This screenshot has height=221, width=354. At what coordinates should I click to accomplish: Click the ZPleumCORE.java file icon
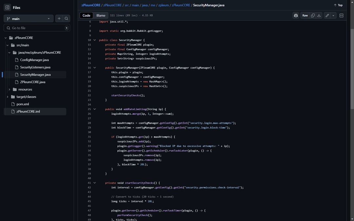pyautogui.click(x=16, y=82)
